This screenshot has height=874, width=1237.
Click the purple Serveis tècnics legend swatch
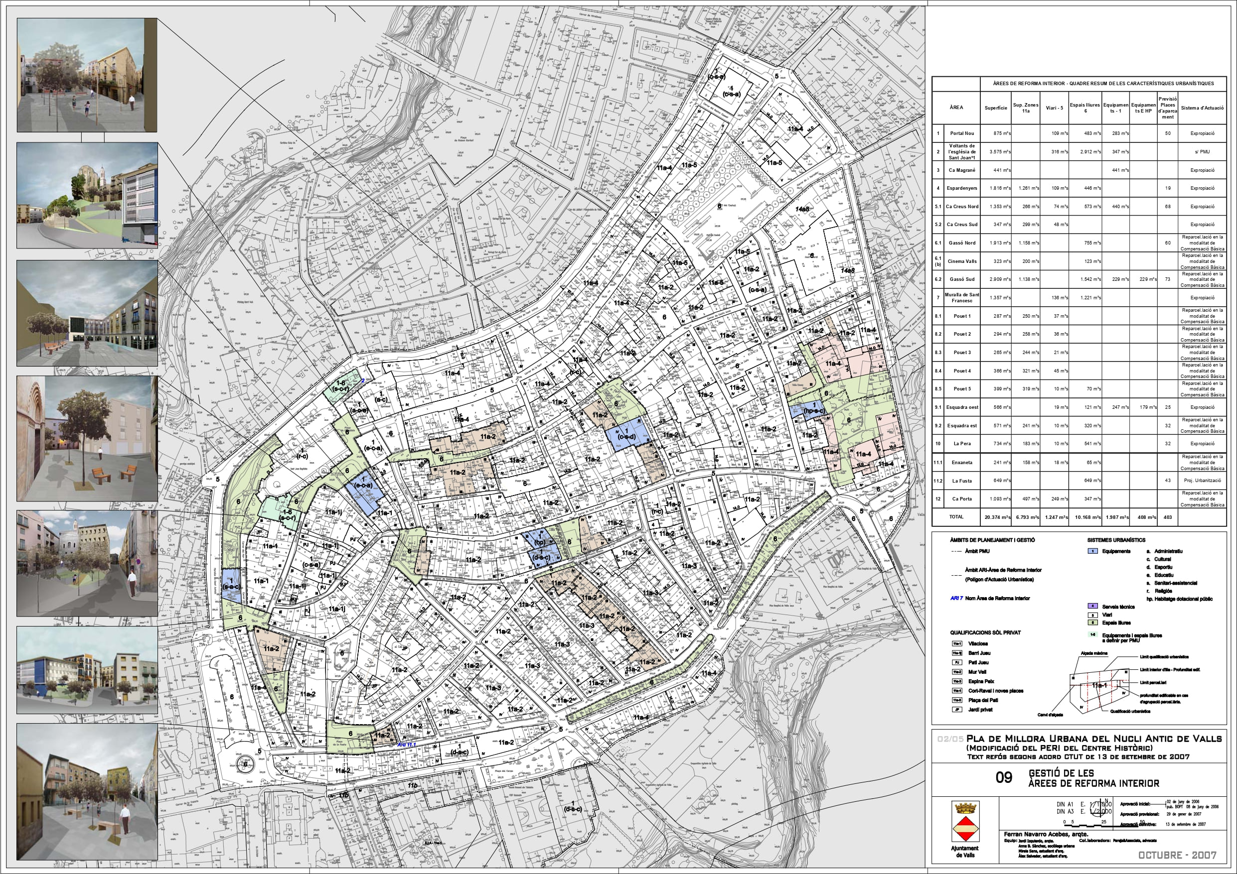tap(1092, 607)
